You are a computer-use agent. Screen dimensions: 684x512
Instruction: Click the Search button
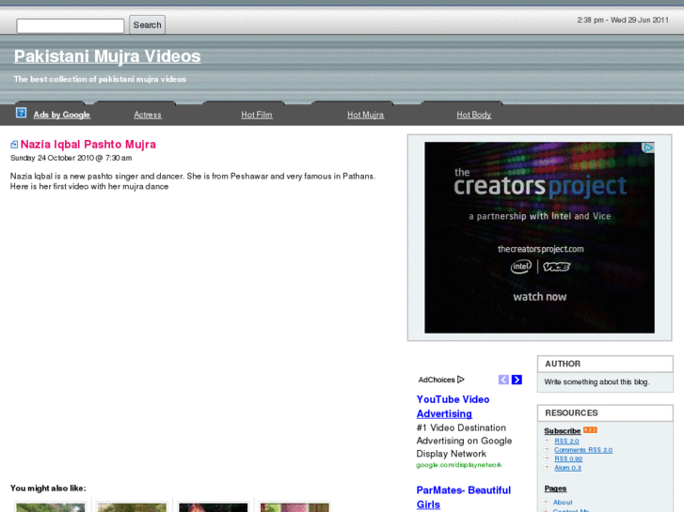(x=147, y=24)
